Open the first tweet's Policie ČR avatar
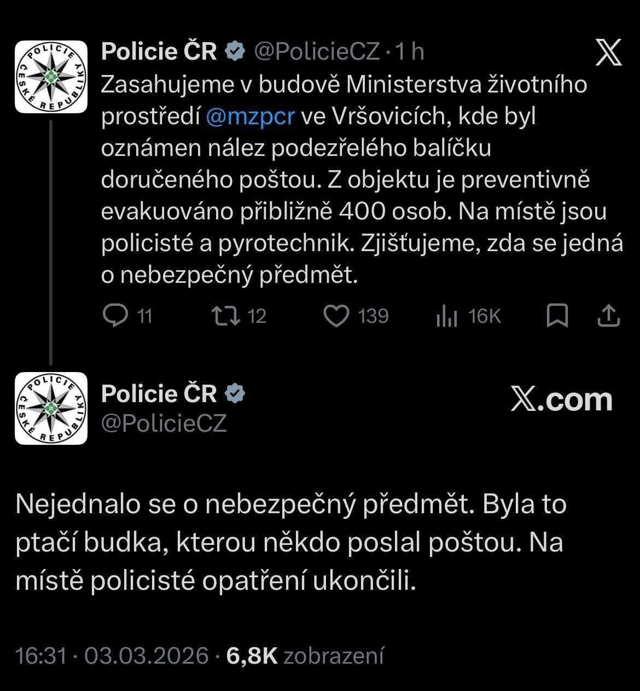640x691 pixels. [51, 77]
